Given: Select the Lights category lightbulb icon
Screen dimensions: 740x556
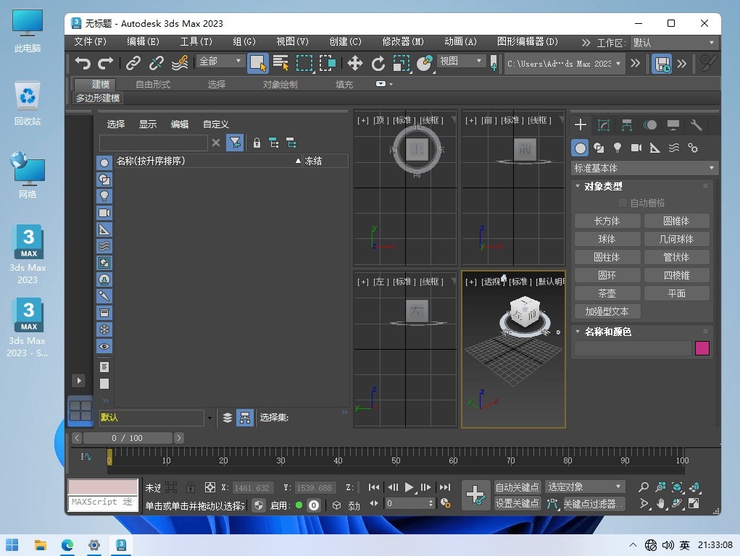Looking at the screenshot, I should tap(618, 147).
